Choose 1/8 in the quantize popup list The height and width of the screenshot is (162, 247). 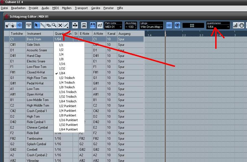click(69, 59)
